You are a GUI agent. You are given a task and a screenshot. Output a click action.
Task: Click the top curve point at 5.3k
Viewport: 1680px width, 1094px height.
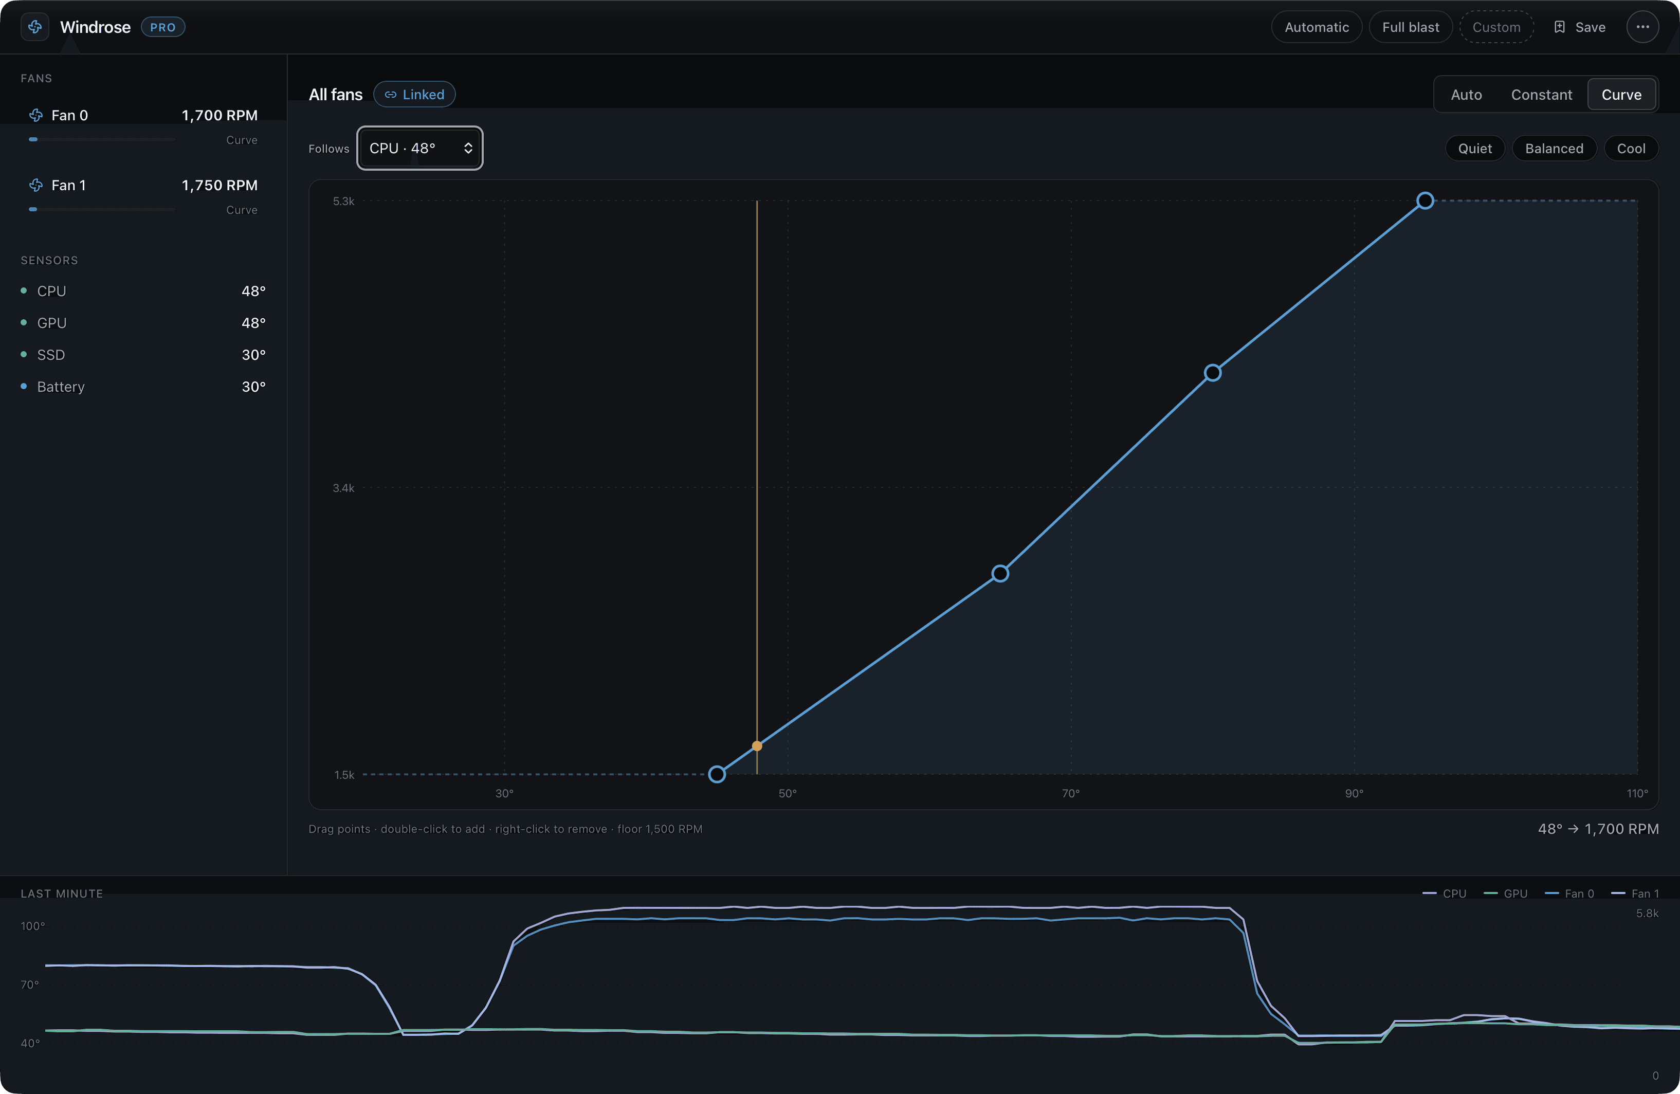(x=1425, y=200)
